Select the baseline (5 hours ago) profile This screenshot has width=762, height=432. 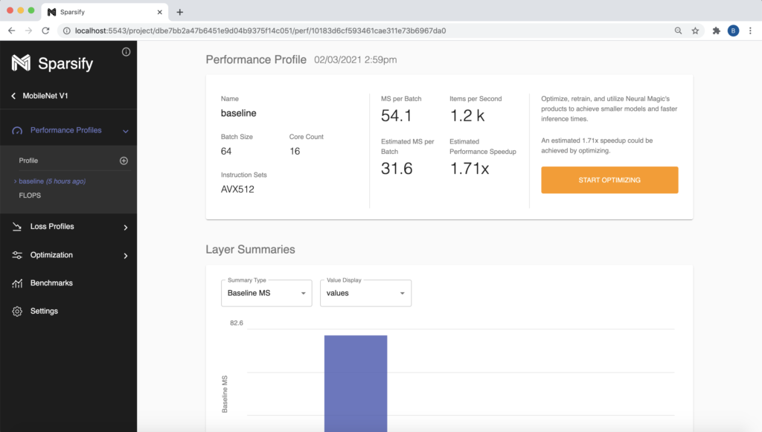[52, 181]
